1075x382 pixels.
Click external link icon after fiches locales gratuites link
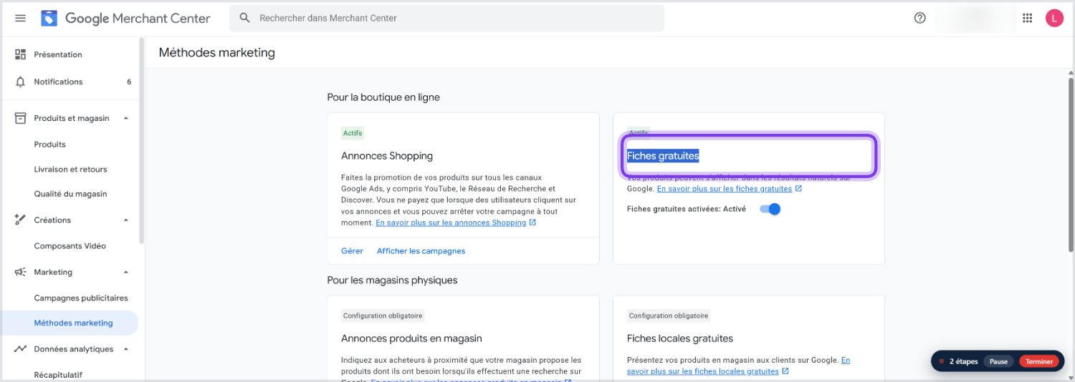pyautogui.click(x=785, y=371)
